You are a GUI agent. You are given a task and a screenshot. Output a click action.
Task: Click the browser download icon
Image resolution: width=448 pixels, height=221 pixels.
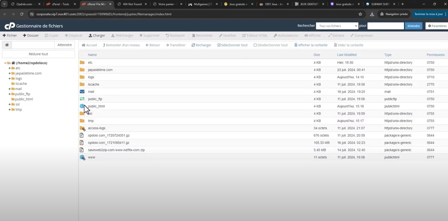point(372,14)
